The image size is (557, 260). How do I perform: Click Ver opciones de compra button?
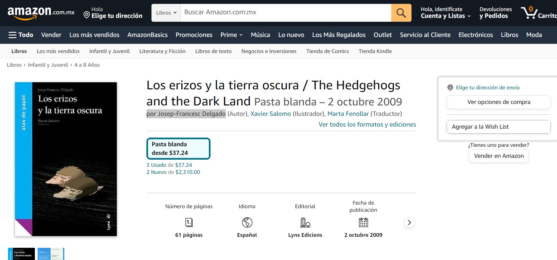499,102
